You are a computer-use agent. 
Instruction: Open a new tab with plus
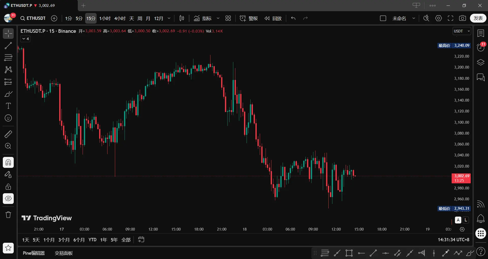pyautogui.click(x=83, y=6)
